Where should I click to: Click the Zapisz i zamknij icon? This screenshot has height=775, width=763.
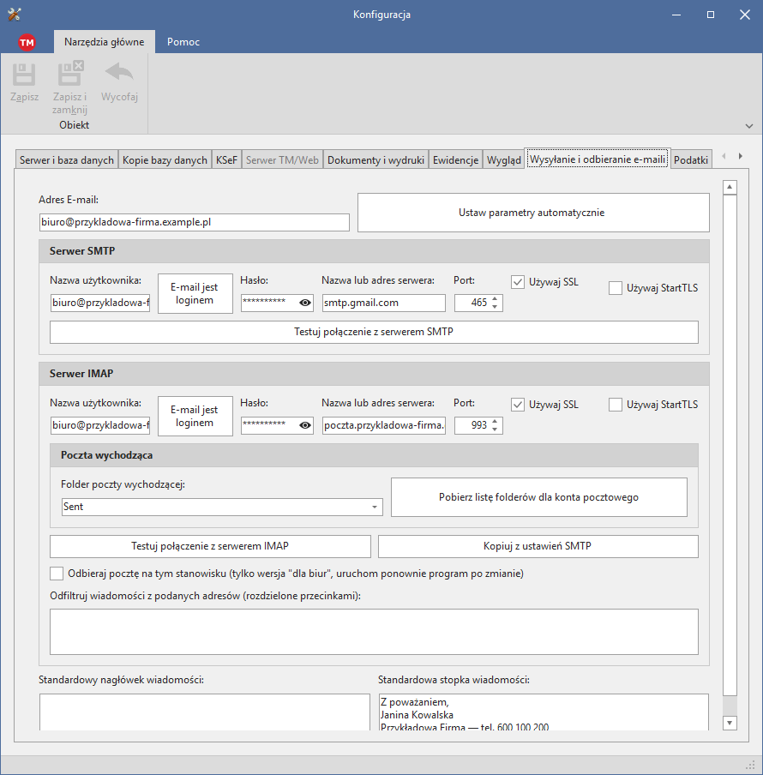(70, 74)
